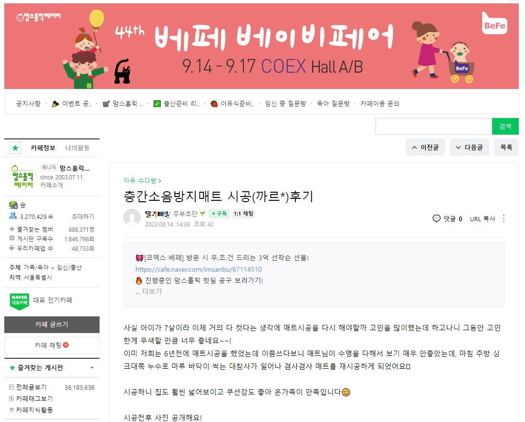Expand the 즐겨찾는 게시판 dropdown arrow
The width and height of the screenshot is (525, 422).
click(92, 368)
